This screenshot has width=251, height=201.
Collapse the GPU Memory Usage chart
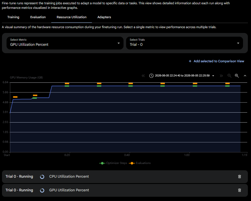245,76
